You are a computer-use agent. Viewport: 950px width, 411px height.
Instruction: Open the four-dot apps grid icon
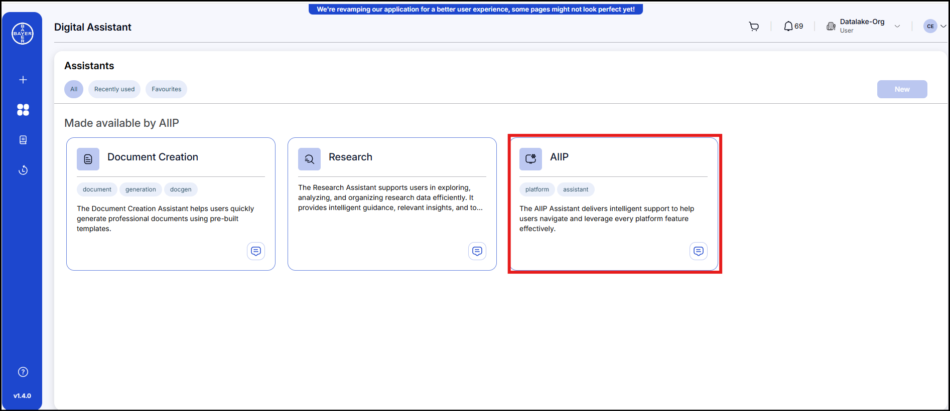[23, 110]
